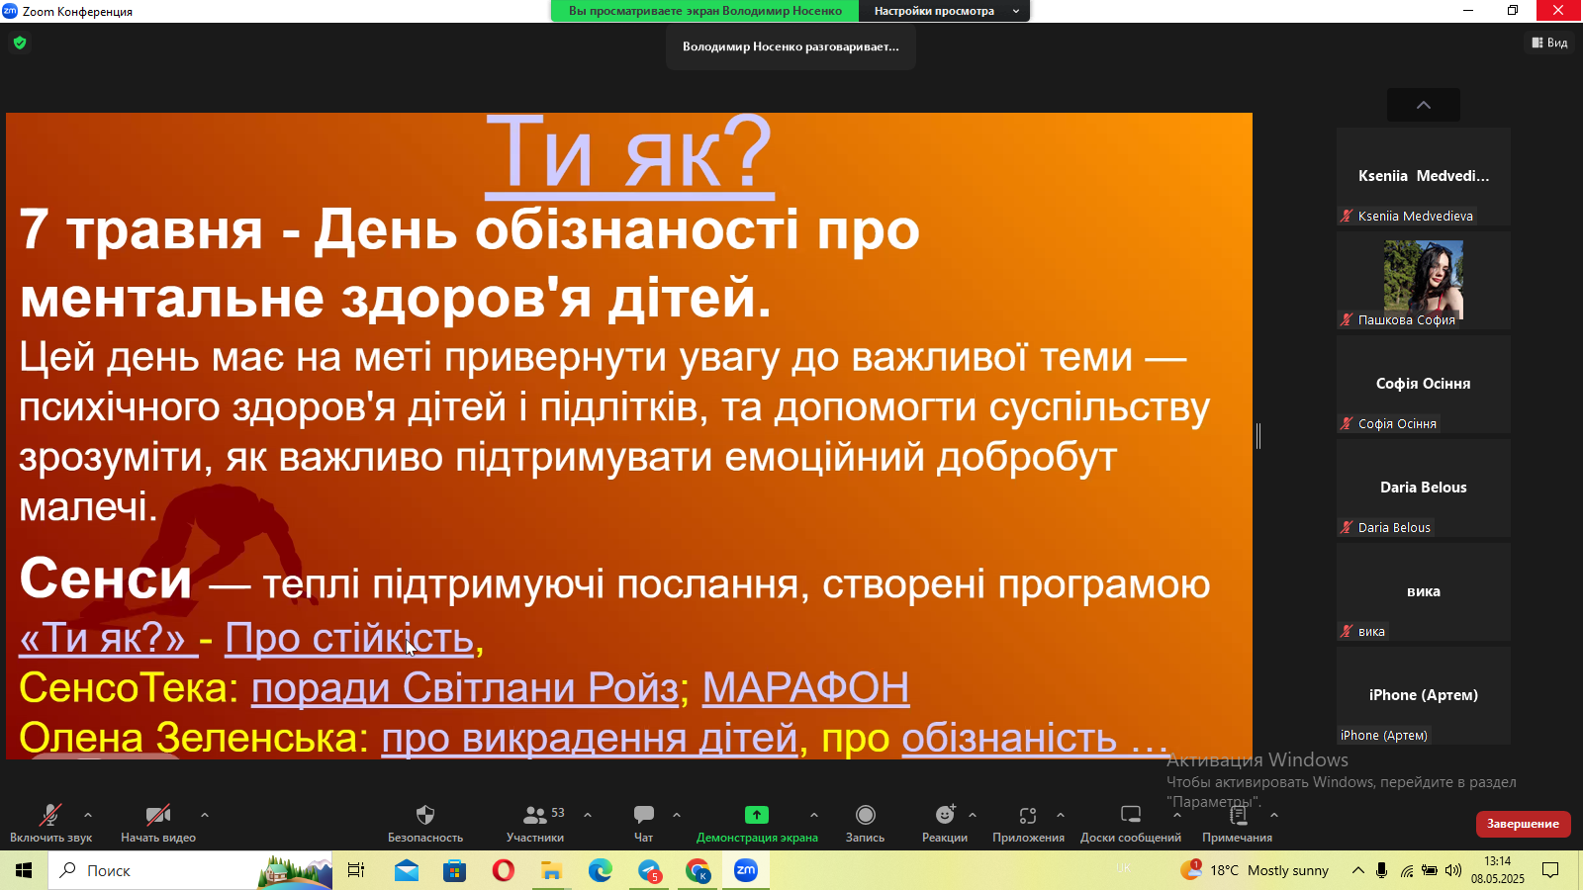1583x890 pixels.
Task: Click the red Завершение button
Action: (x=1523, y=824)
